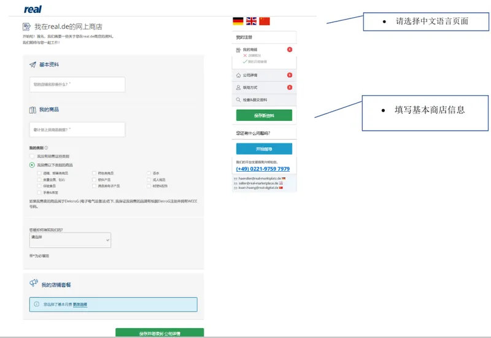The image size is (491, 338).
Task: Switch language with the German flag icon
Action: point(238,21)
